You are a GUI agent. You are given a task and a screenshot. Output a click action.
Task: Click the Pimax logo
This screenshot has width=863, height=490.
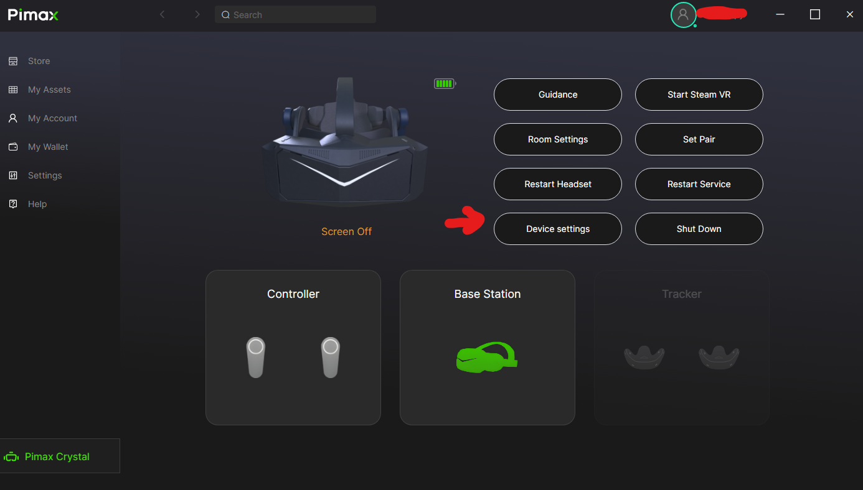coord(33,15)
